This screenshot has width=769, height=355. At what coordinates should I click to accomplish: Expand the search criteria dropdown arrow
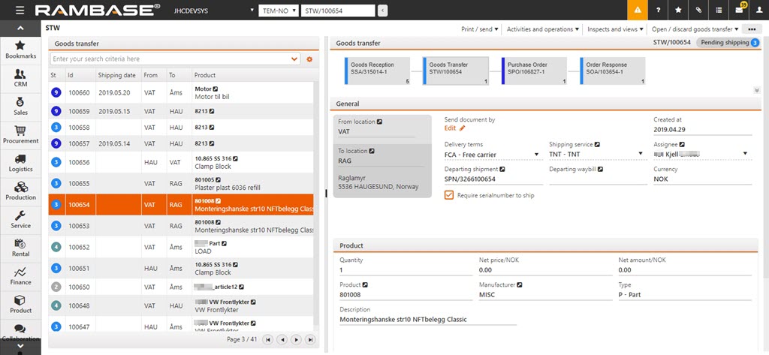point(294,59)
